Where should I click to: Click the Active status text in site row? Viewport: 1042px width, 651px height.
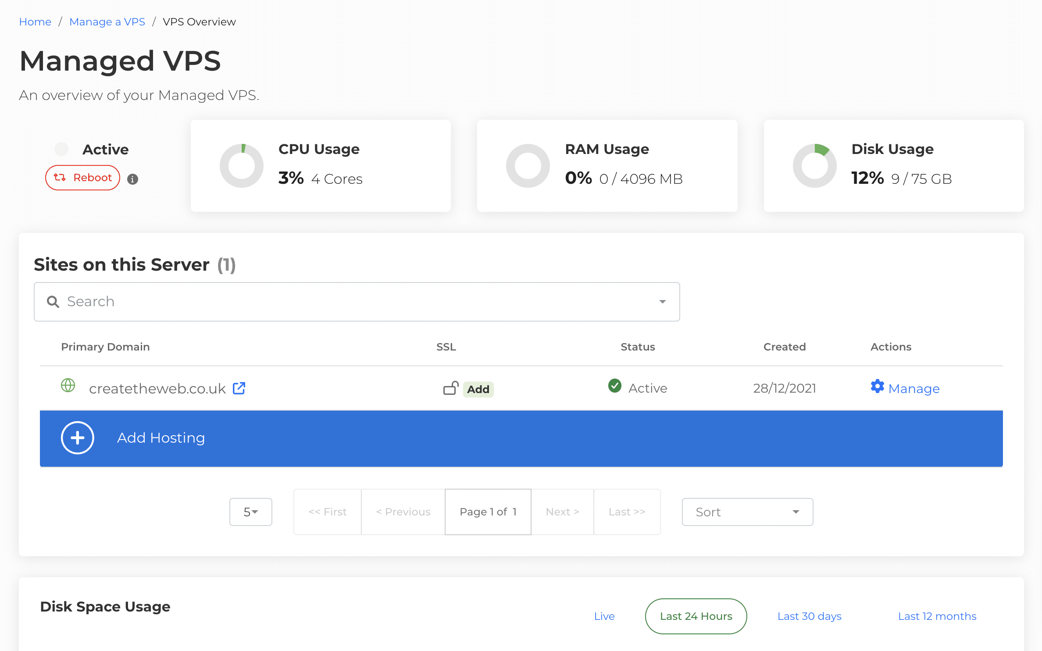point(648,388)
